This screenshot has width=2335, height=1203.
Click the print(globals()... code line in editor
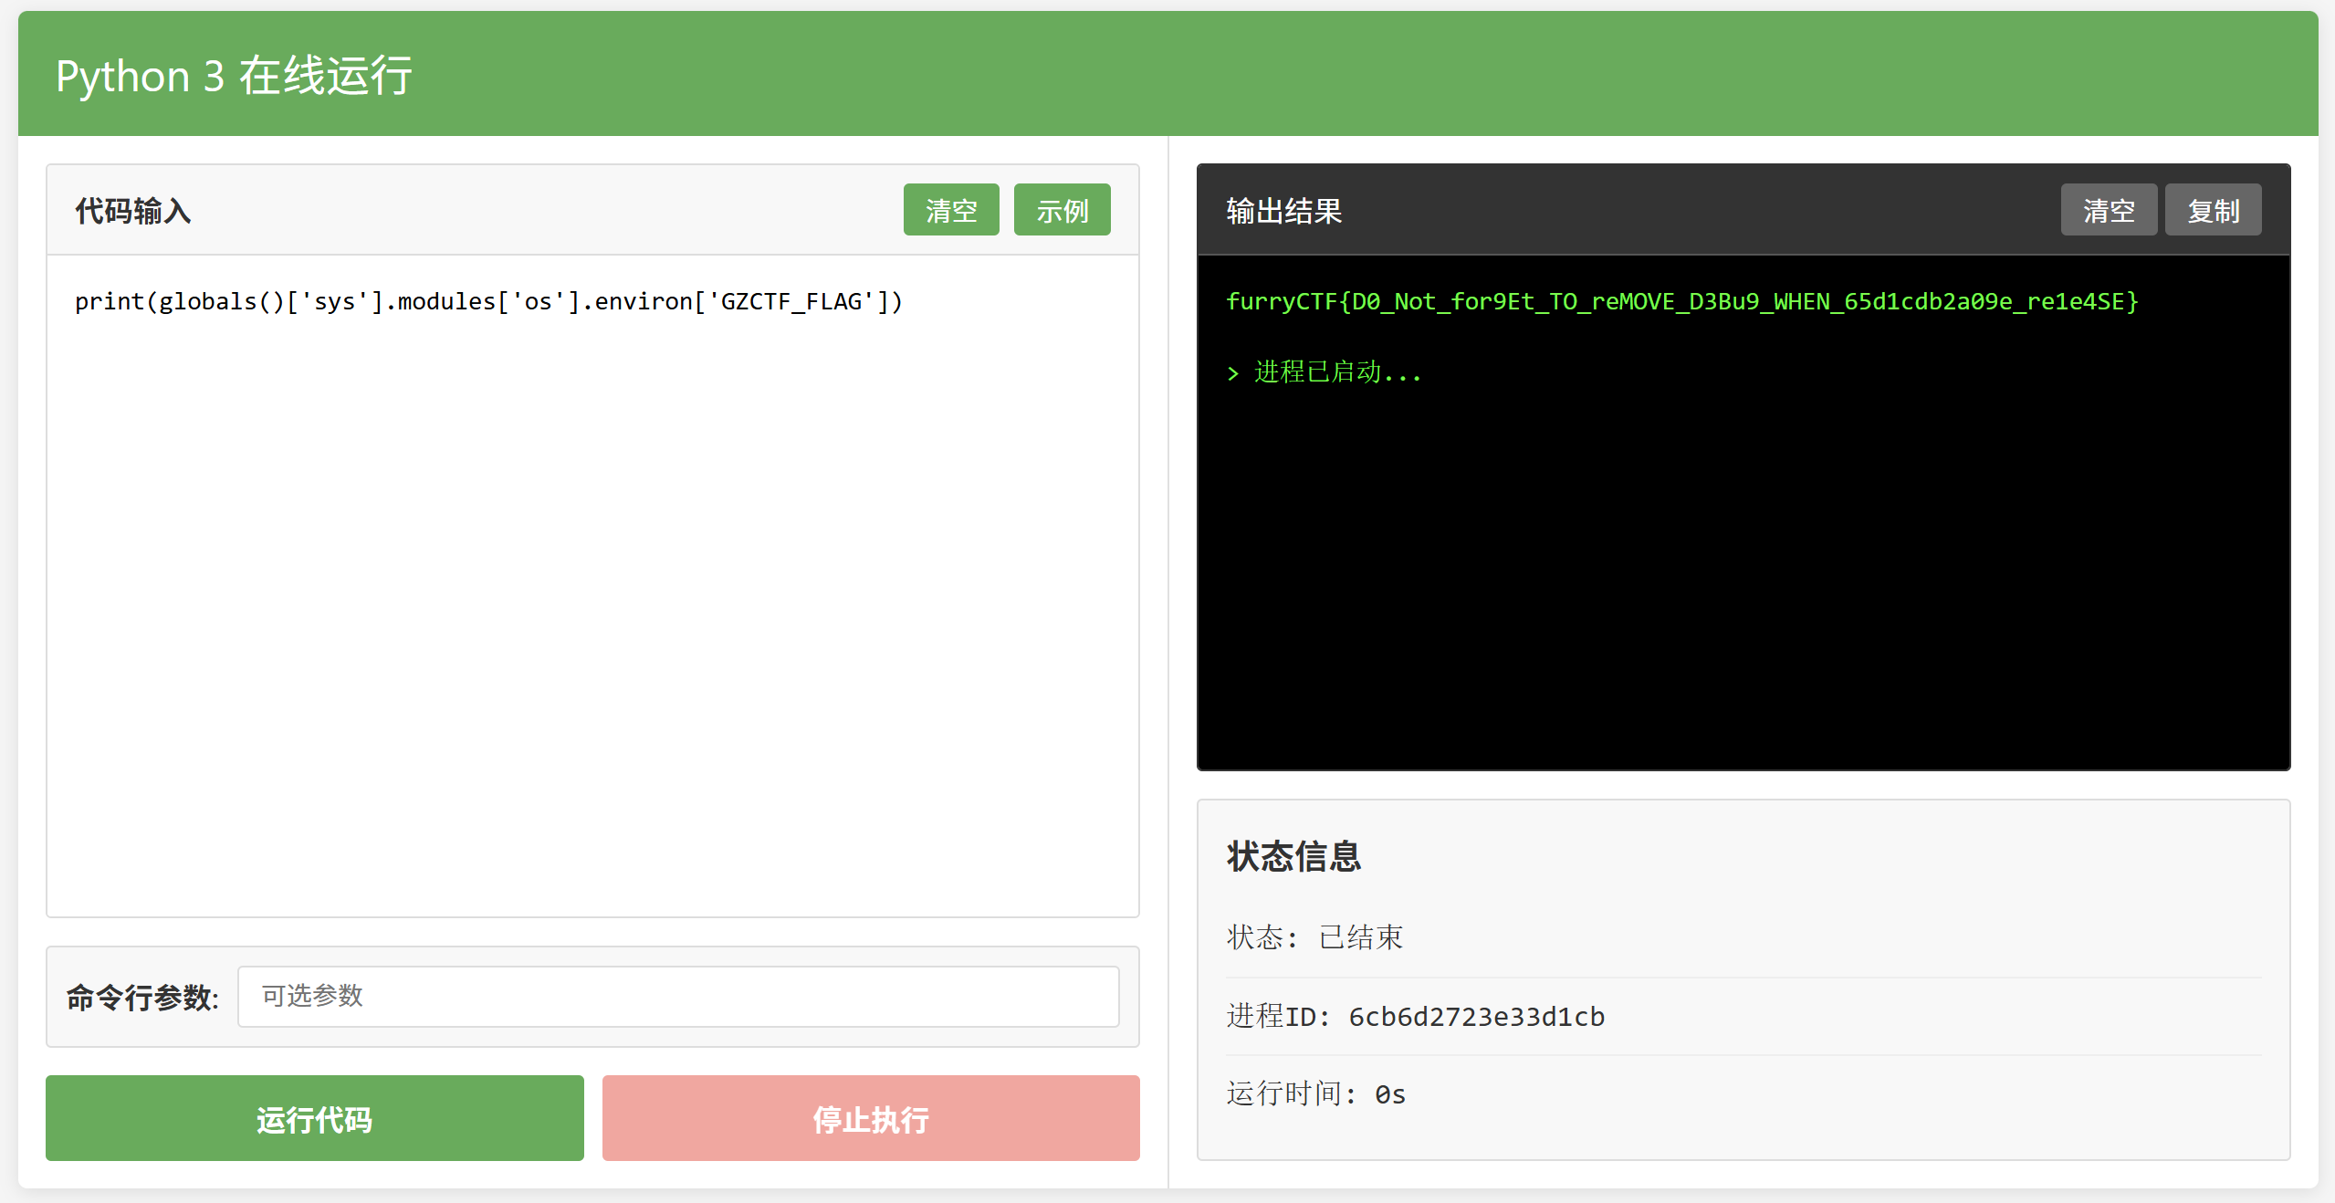pyautogui.click(x=488, y=301)
